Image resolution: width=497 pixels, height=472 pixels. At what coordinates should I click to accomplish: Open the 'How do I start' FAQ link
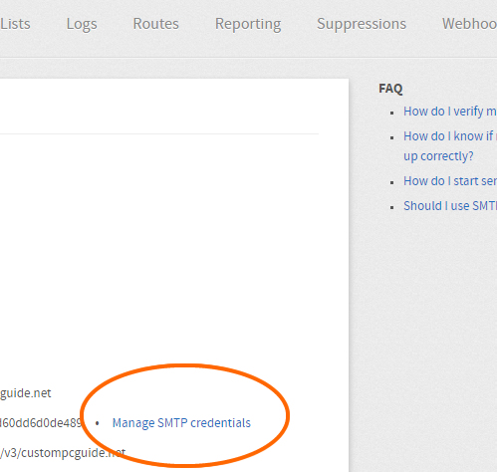[450, 181]
